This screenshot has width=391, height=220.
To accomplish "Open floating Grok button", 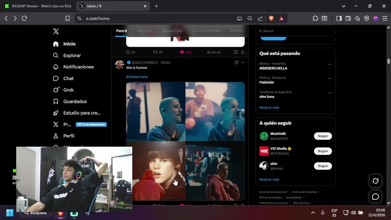I will click(x=375, y=181).
